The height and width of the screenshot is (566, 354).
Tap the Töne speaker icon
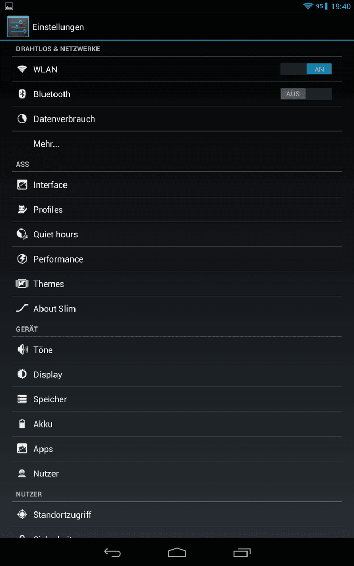coord(23,350)
